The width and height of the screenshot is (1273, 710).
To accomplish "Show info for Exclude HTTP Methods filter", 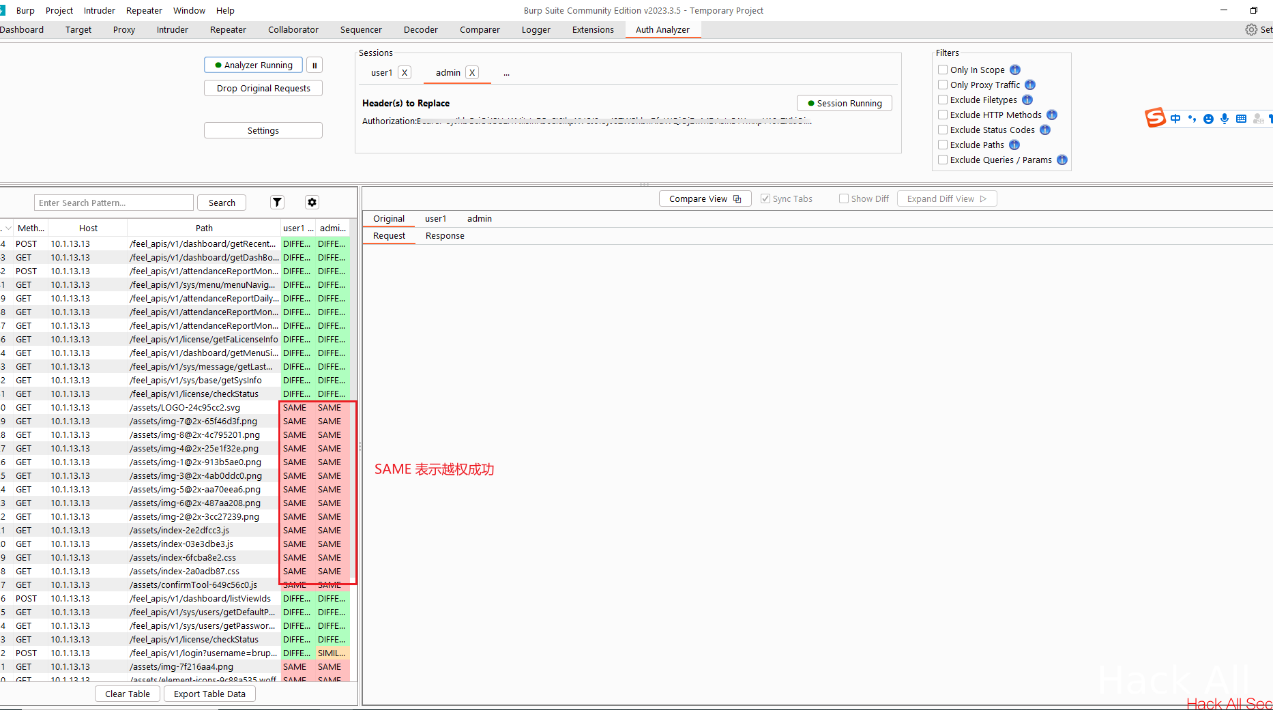I will [1052, 115].
